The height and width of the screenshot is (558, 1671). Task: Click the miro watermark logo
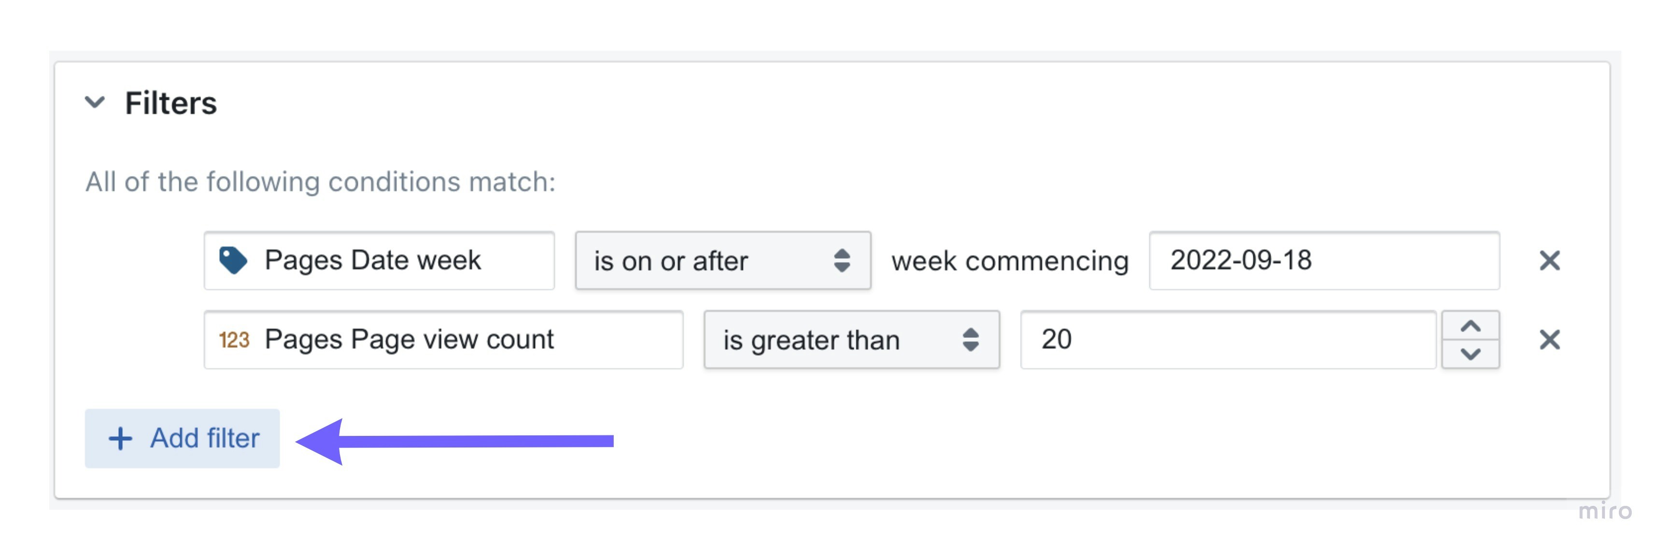pos(1605,511)
